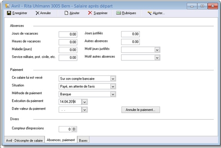Open the Méthode de paiement dropdown

coord(113,94)
